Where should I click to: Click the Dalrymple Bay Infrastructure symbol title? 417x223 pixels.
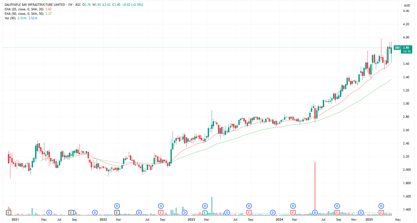pos(35,5)
